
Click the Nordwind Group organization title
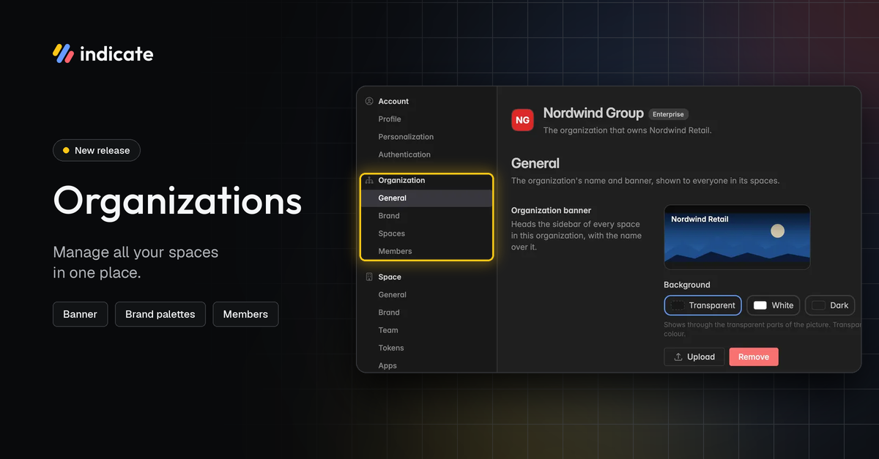(593, 113)
